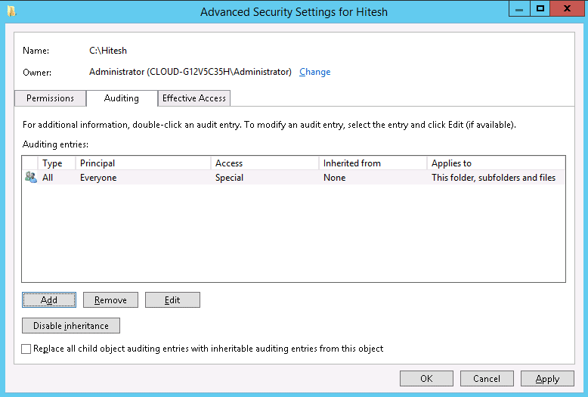The image size is (588, 397).
Task: Click the Applies to column header
Action: 496,163
